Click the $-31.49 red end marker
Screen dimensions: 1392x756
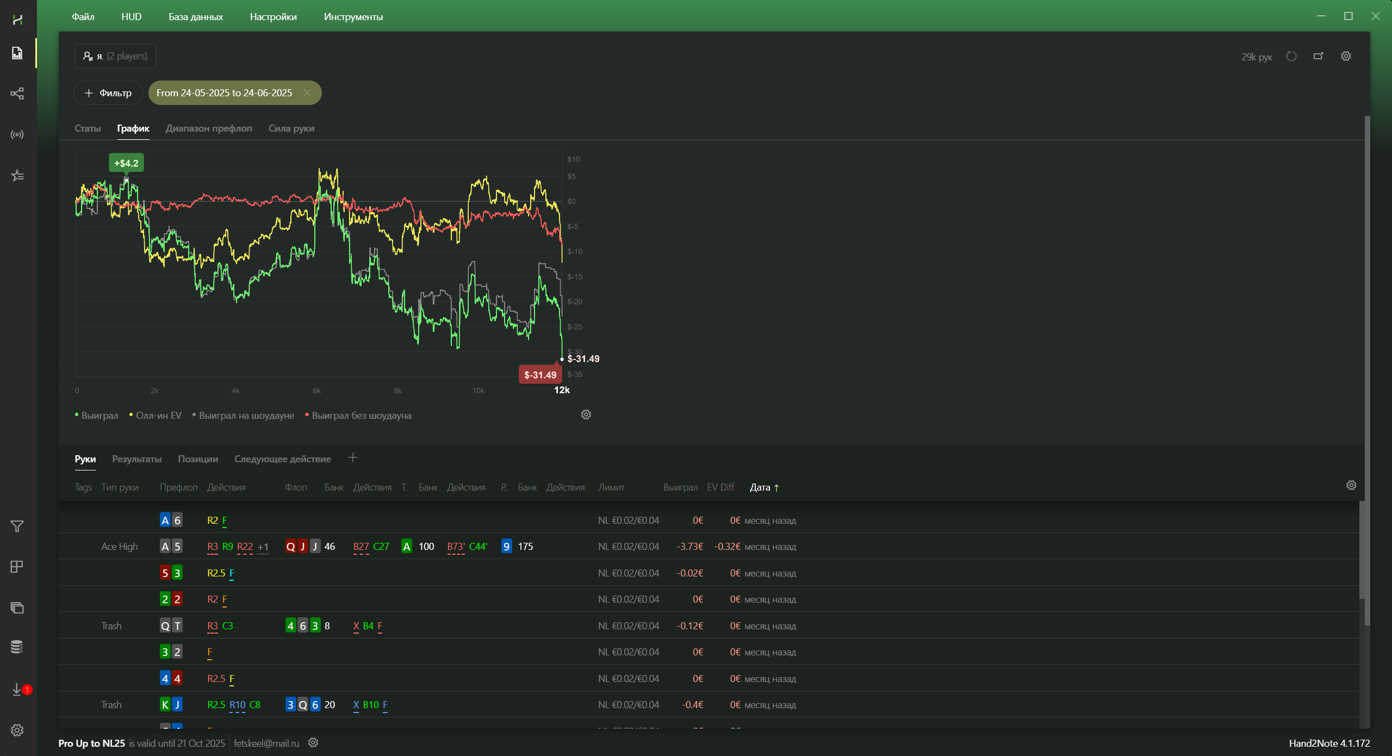(540, 375)
